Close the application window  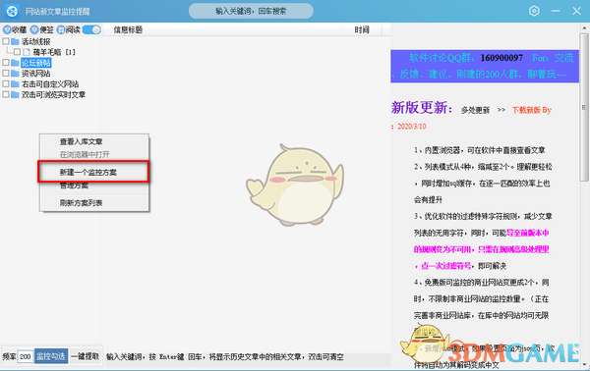[576, 11]
